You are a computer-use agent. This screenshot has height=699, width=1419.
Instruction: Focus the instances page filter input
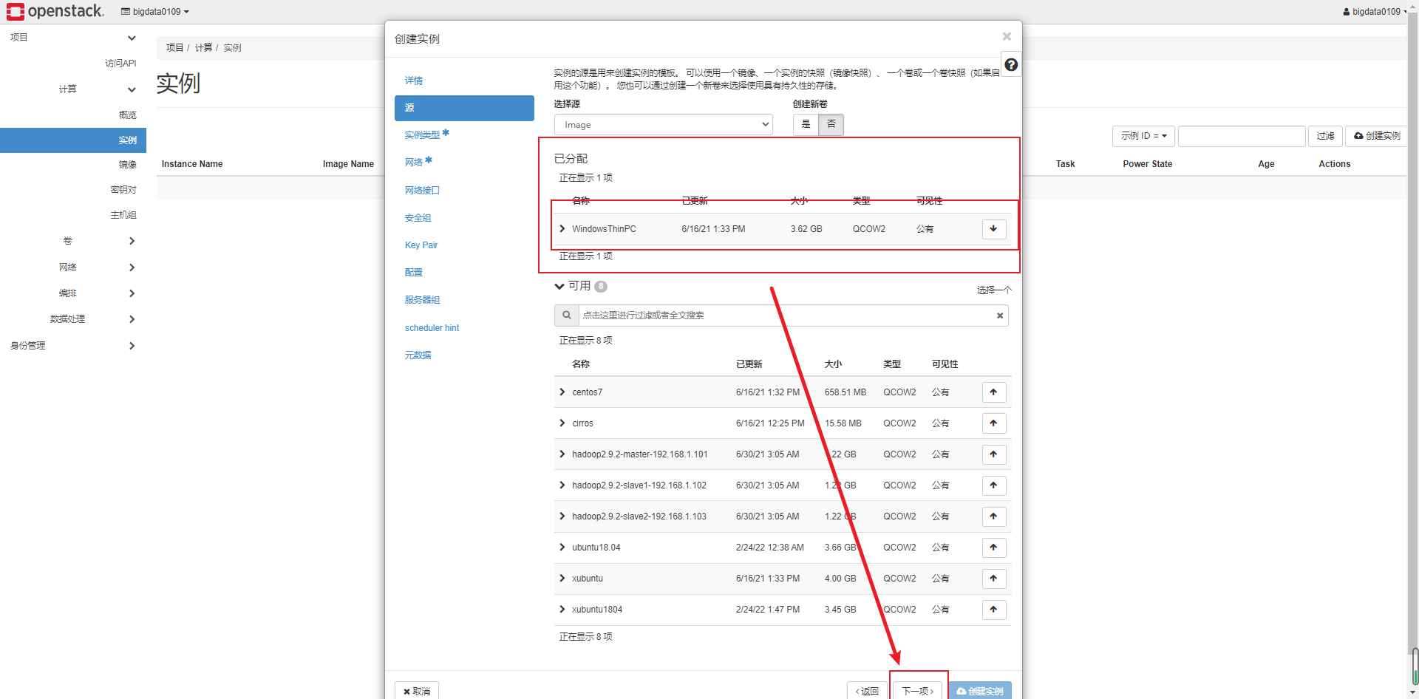click(x=1242, y=136)
